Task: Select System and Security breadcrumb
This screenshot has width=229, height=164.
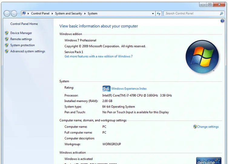Action: pyautogui.click(x=68, y=14)
